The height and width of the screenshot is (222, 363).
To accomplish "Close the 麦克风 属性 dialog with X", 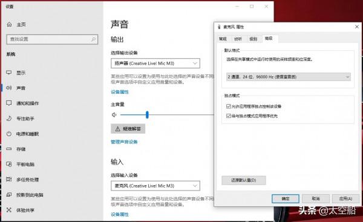I will [357, 27].
